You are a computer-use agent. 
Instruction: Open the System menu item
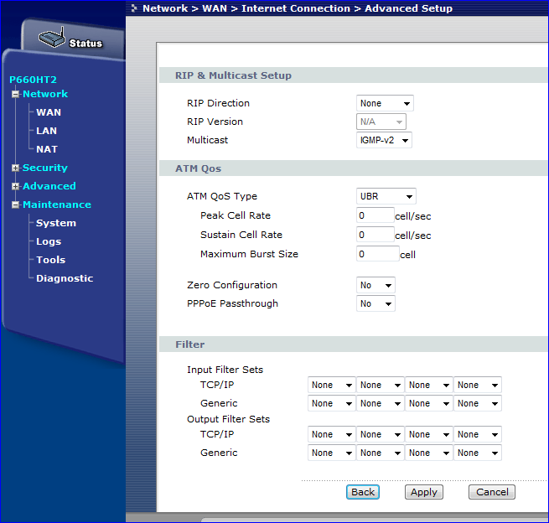point(56,223)
